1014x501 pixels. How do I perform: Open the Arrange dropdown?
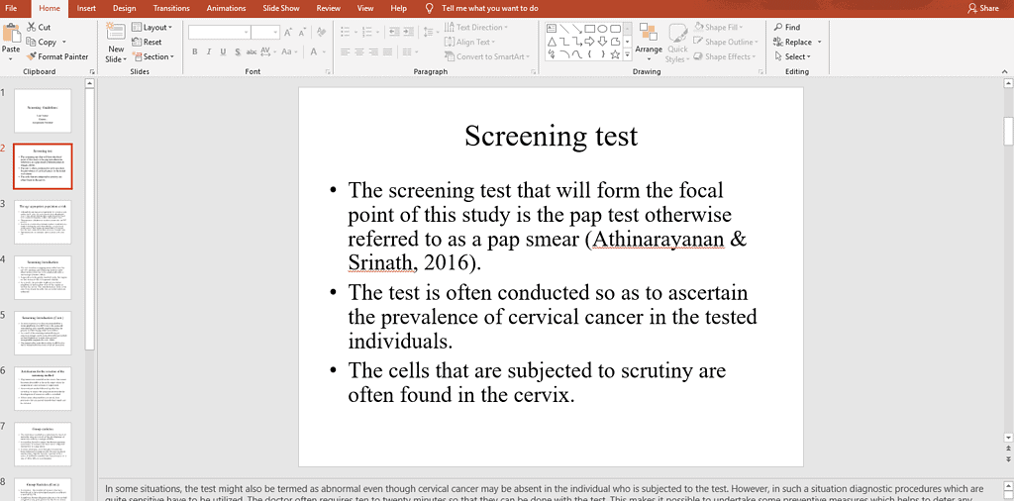[648, 42]
